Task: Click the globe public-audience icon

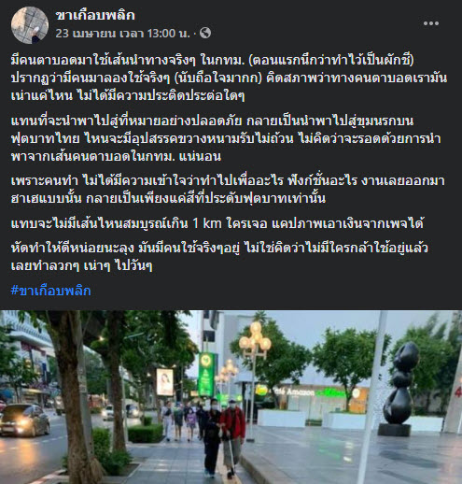Action: point(205,33)
